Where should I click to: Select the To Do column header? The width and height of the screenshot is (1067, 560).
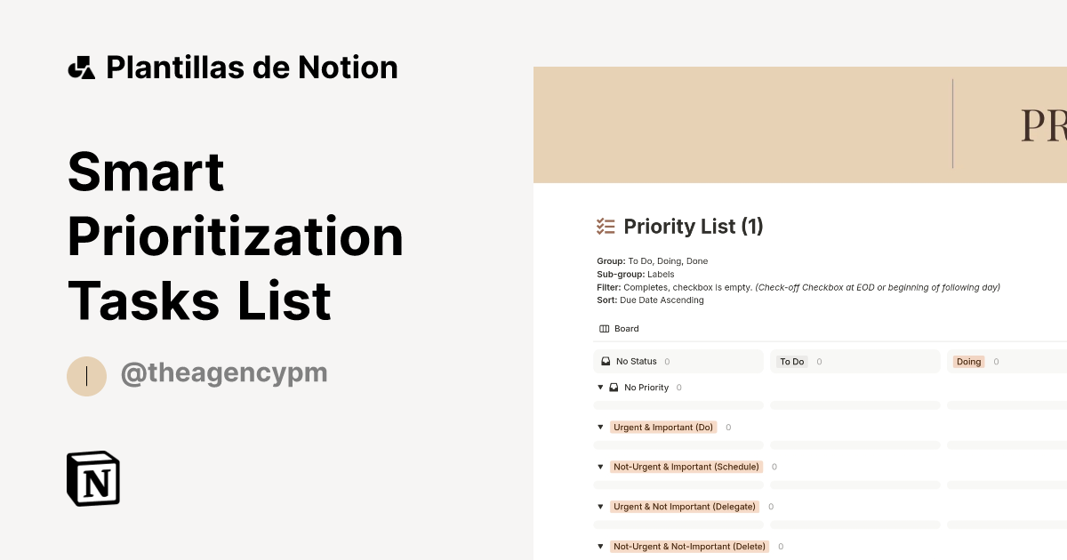pyautogui.click(x=790, y=361)
